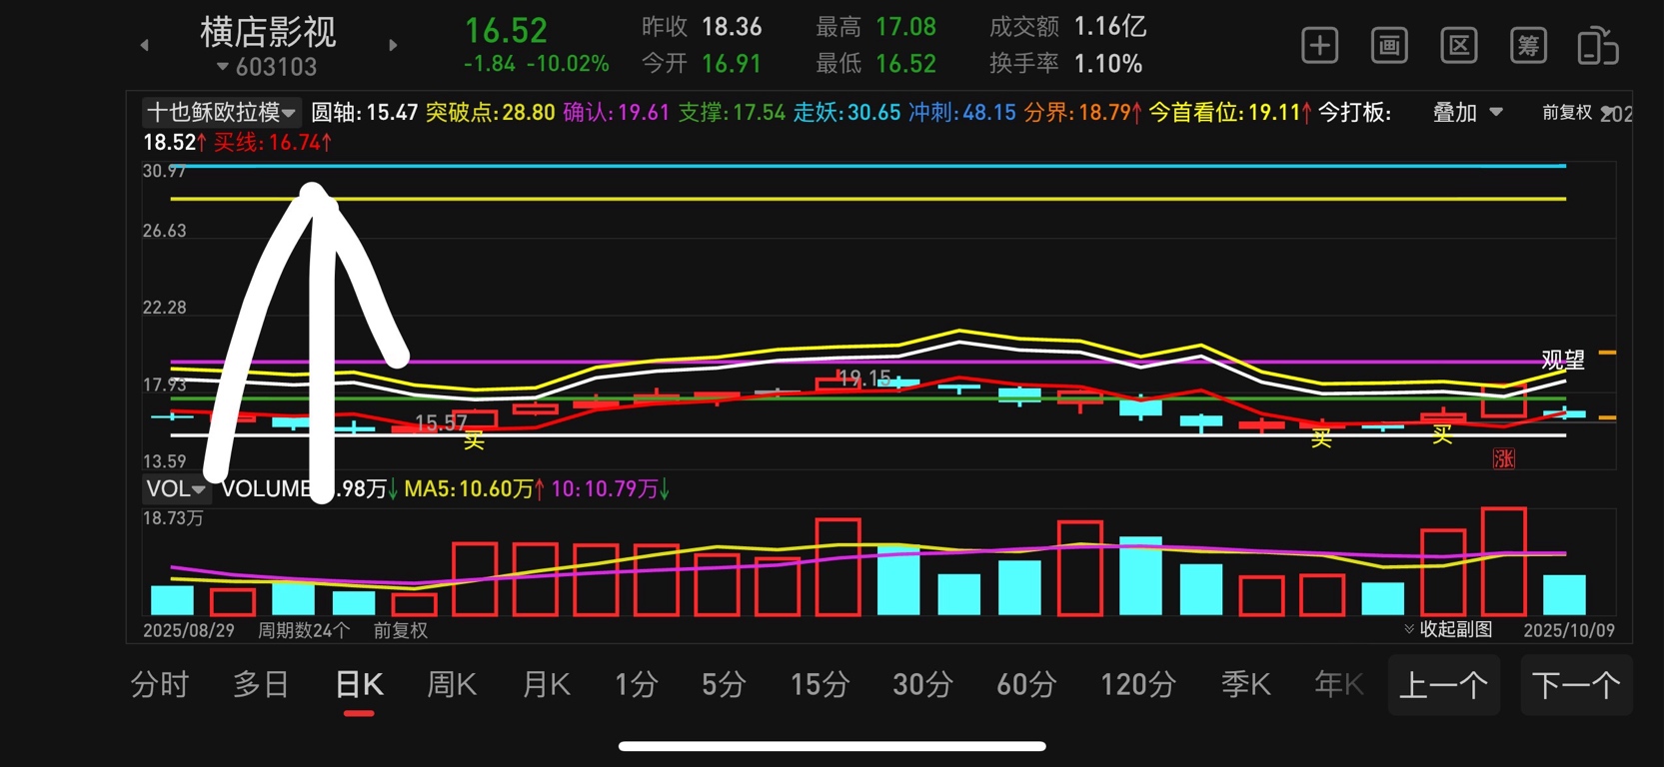Go to previous stock with left arrow

[x=145, y=45]
